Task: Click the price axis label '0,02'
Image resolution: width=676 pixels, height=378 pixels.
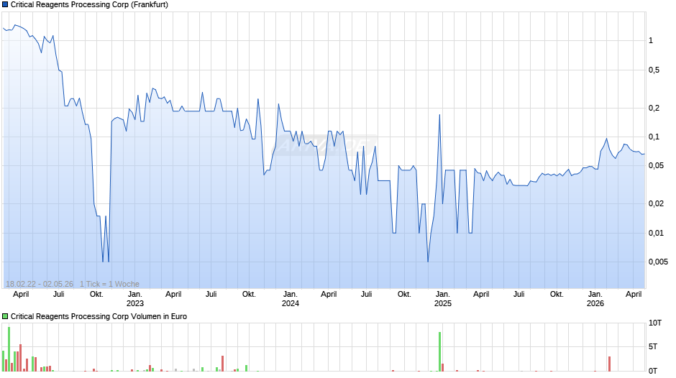Action: (x=656, y=203)
